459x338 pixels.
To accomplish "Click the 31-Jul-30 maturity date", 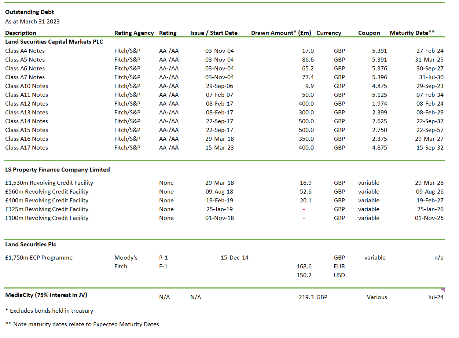I will click(431, 77).
